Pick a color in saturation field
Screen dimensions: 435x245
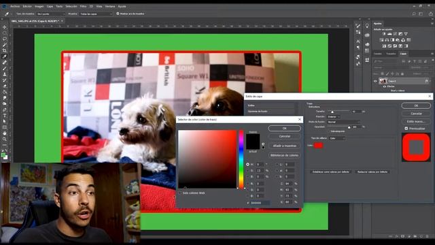tap(207, 159)
